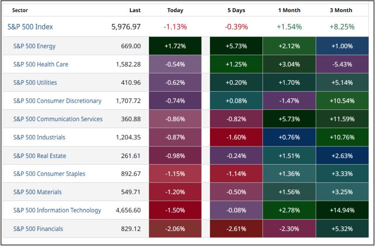Click Financials' -2.61% 5 Days cell

(236, 229)
